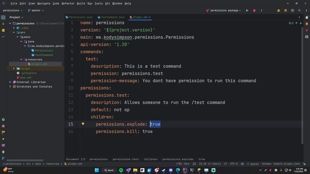Collapse the resources folder

click(21, 59)
